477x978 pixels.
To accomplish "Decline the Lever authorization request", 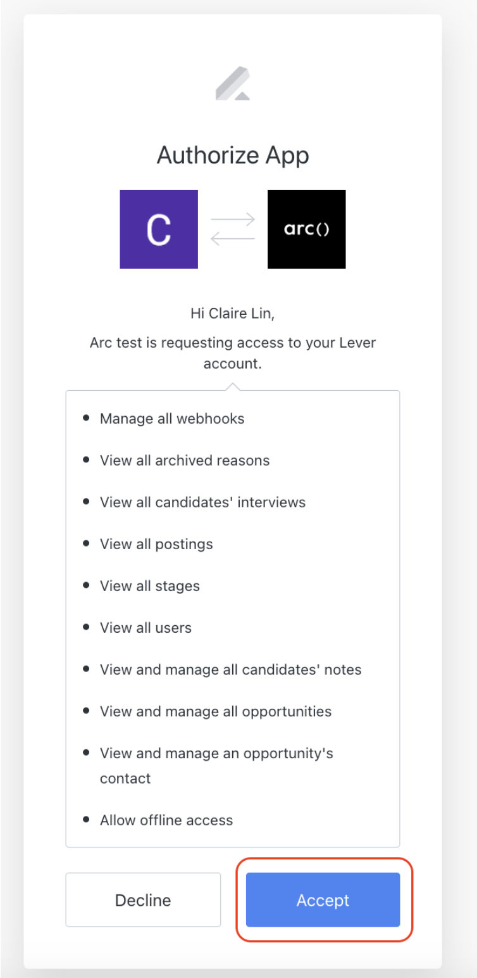I will point(142,899).
